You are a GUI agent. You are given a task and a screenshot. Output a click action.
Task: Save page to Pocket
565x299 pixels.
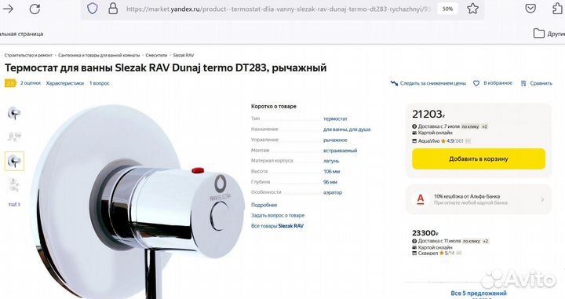click(530, 9)
